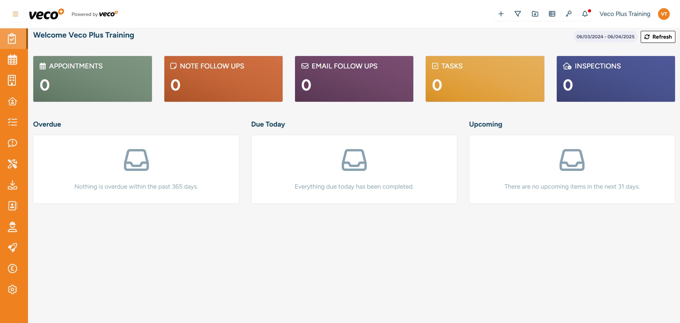Screen dimensions: 680x323
Task: Open the tools and wrench sidebar icon
Action: point(12,164)
